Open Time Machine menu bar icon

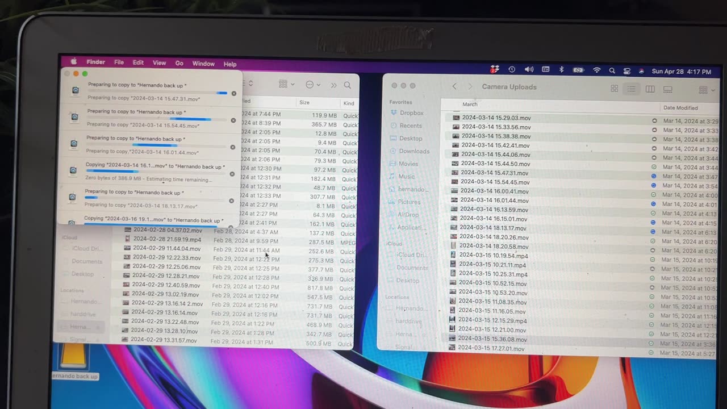coord(512,69)
